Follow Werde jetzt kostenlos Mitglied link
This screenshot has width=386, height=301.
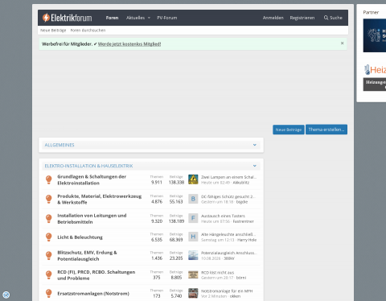tap(129, 44)
